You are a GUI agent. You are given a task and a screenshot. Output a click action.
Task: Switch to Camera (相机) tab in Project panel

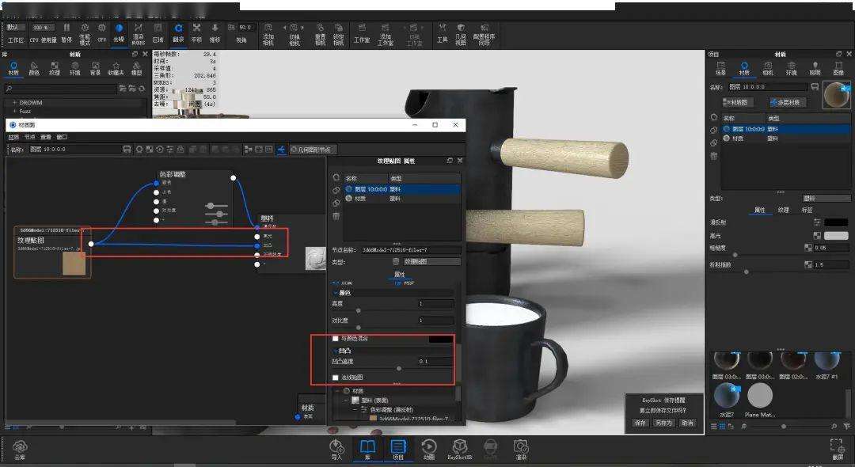click(768, 69)
